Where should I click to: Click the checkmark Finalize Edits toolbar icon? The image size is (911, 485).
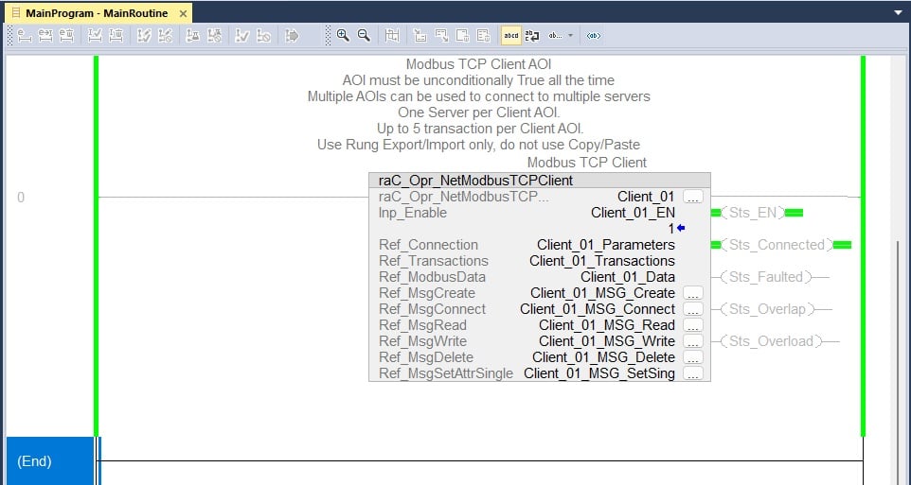pos(242,36)
